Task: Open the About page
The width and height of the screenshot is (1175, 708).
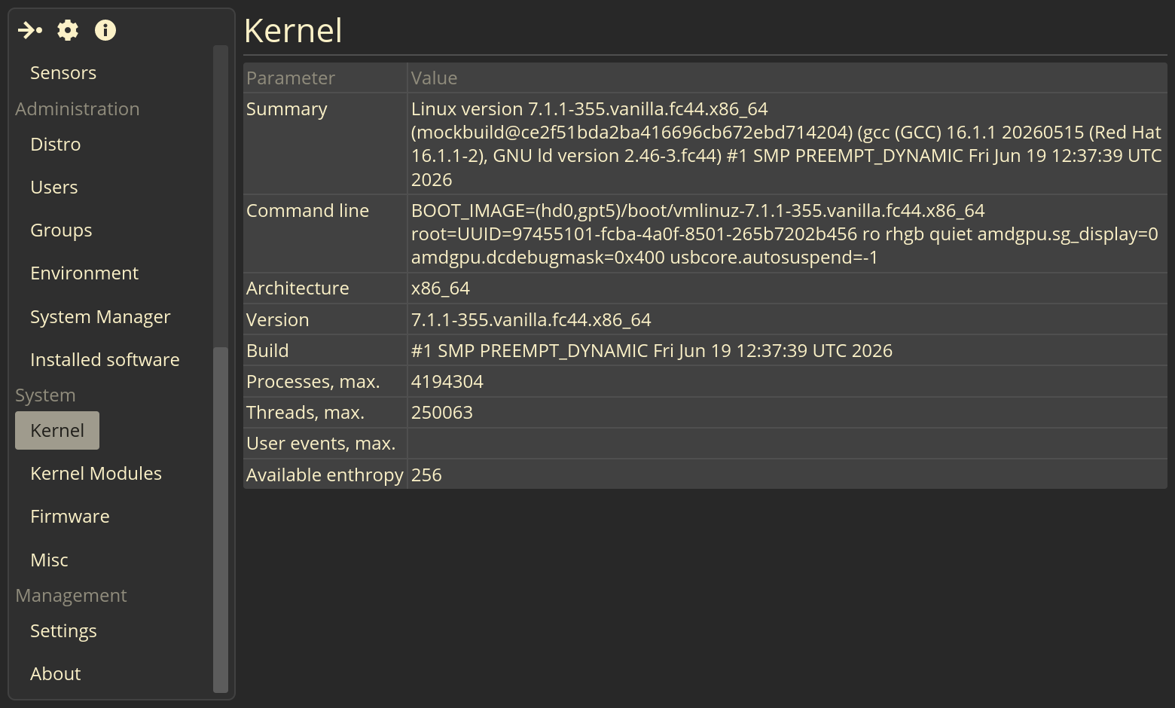Action: point(56,674)
